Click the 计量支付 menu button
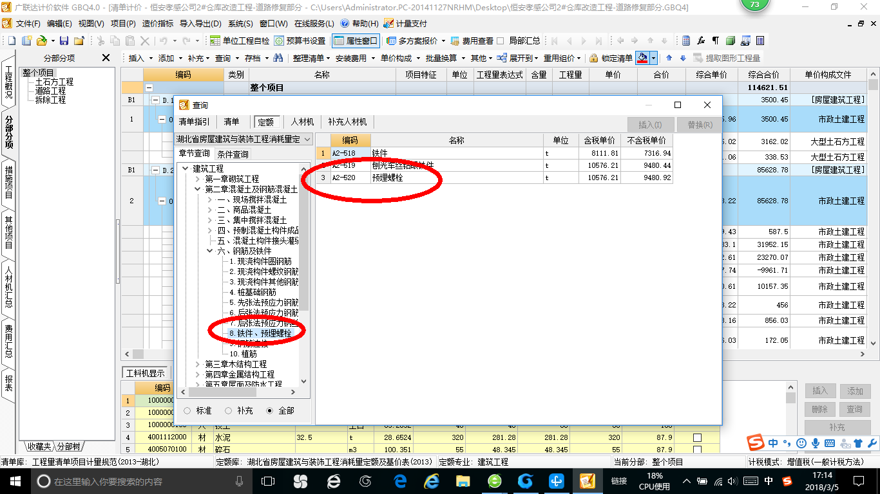880x494 pixels. [405, 23]
